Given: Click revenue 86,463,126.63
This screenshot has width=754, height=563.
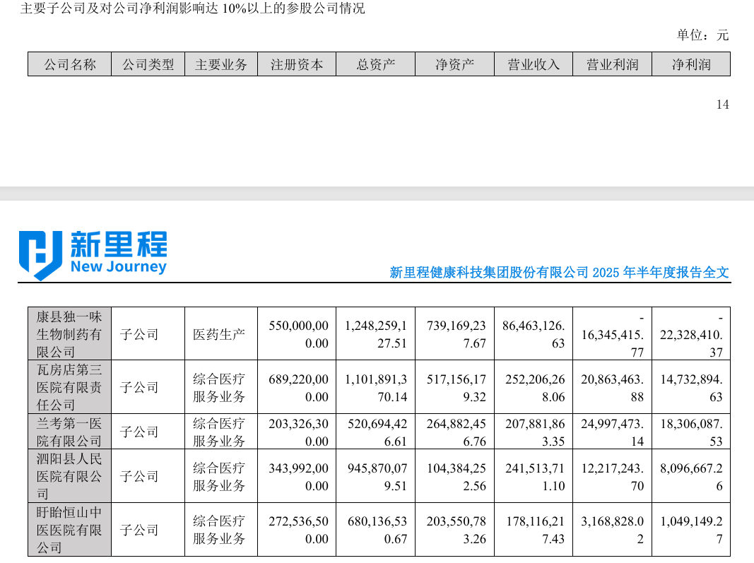Looking at the screenshot, I should point(534,334).
